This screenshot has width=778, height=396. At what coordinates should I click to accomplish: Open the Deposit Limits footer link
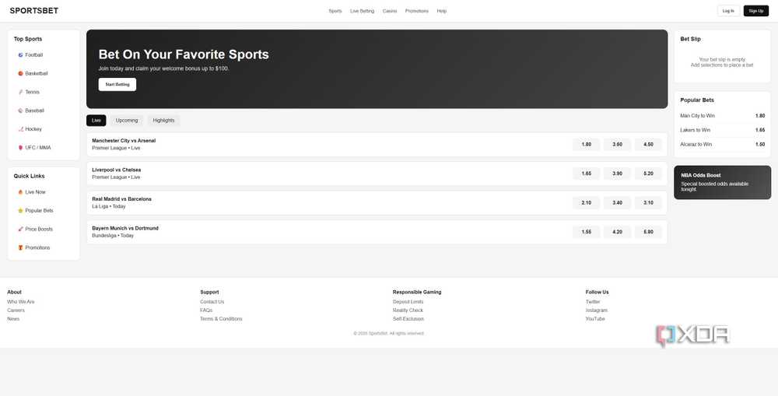408,302
